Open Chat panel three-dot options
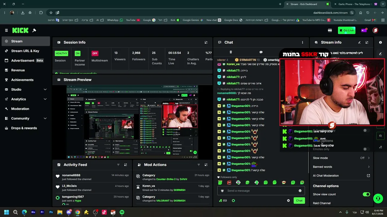 [302, 42]
